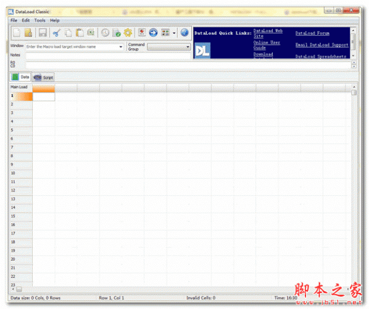Click the grid horizontal scroll left arrow
The width and height of the screenshot is (369, 309).
coord(13,289)
